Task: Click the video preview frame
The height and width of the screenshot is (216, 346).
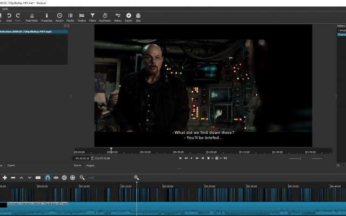Action: 203,85
